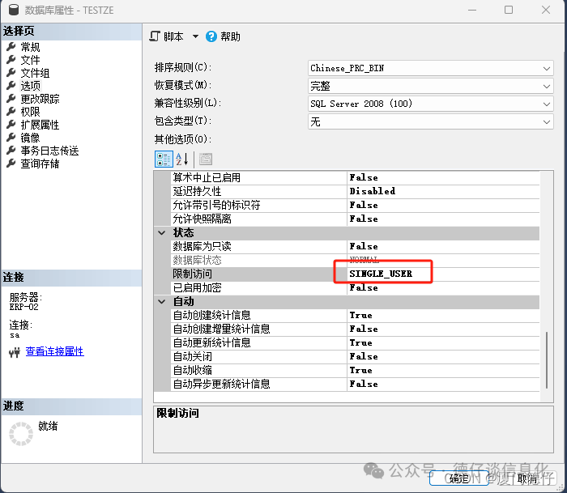This screenshot has height=493, width=567.
Task: Select the 自动创建增量统计信息 row
Action: pyautogui.click(x=355, y=329)
